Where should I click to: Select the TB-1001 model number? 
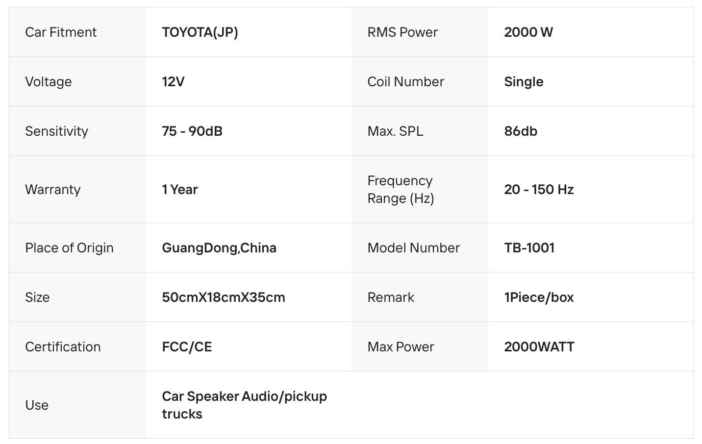[529, 248]
